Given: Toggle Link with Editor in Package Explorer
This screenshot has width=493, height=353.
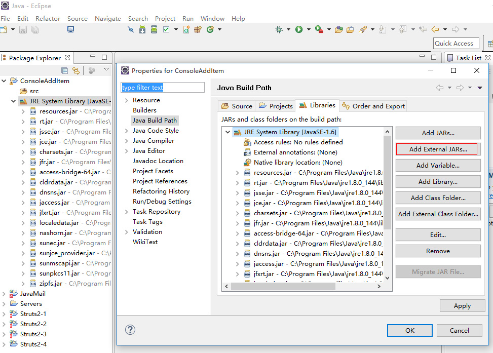Looking at the screenshot, I should pos(76,70).
